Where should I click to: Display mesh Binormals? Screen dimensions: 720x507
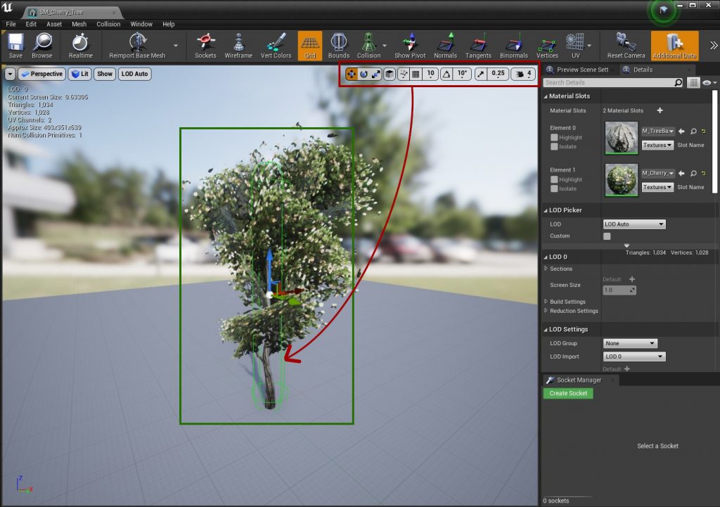coord(514,46)
